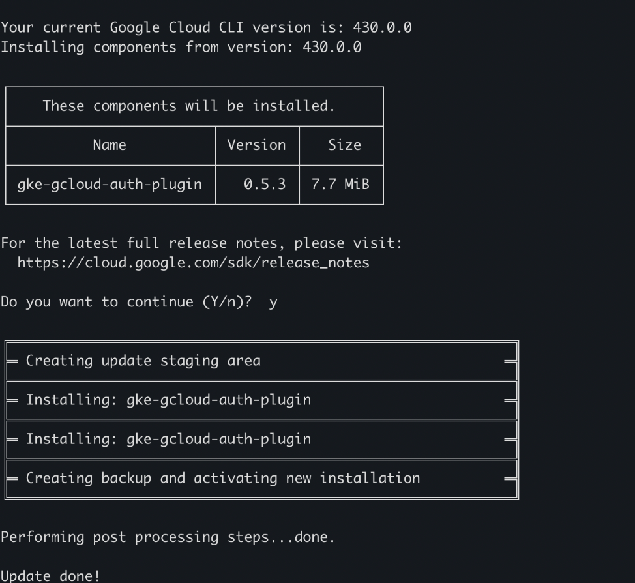This screenshot has width=635, height=583.
Task: Click version number 430.0.0 on the first line
Action: pyautogui.click(x=382, y=27)
